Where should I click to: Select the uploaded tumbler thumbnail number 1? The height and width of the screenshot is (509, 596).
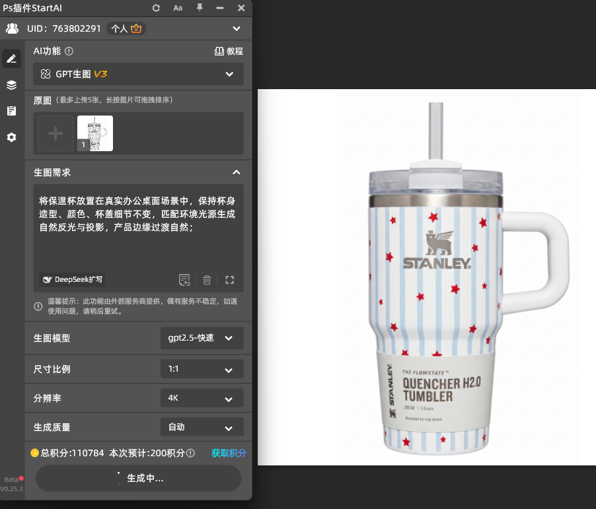coord(95,133)
